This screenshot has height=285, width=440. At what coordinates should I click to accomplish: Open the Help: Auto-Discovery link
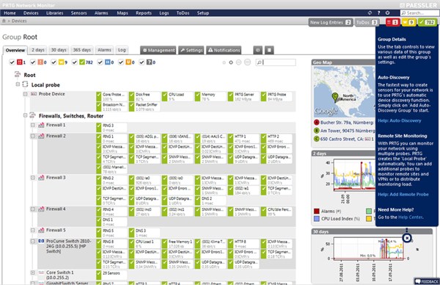click(x=400, y=120)
